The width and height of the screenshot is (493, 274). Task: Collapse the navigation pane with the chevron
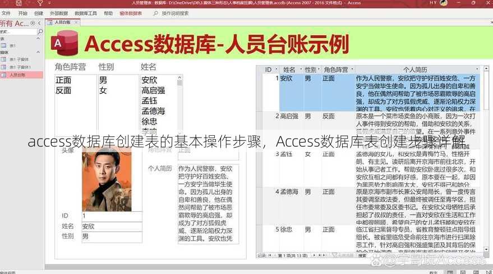pyautogui.click(x=39, y=23)
